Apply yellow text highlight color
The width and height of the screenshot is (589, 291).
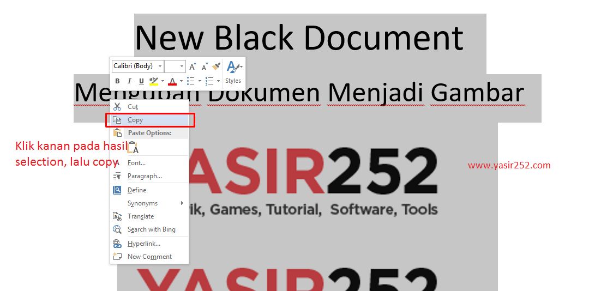154,81
